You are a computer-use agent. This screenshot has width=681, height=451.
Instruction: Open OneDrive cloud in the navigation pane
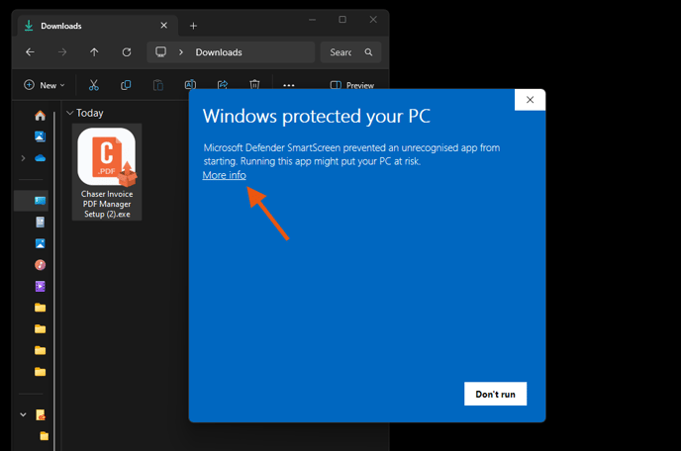pyautogui.click(x=40, y=158)
